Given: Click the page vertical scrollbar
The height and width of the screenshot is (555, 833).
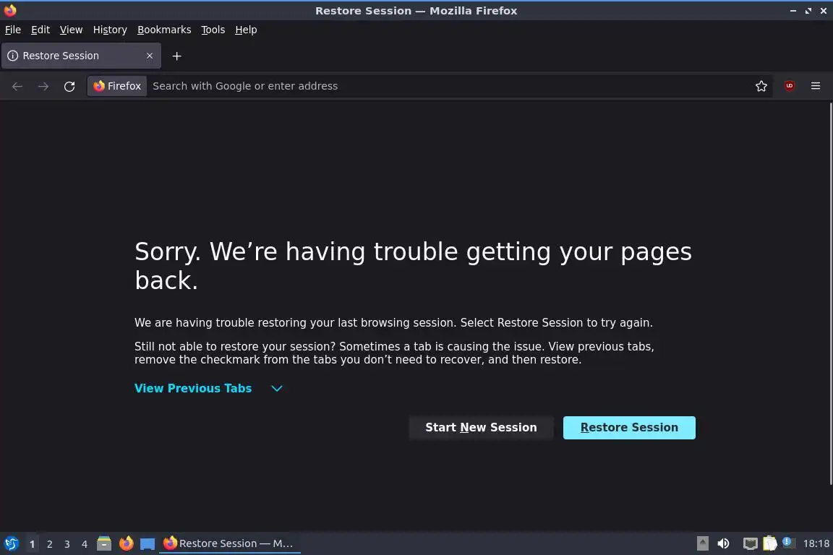Looking at the screenshot, I should 831,293.
